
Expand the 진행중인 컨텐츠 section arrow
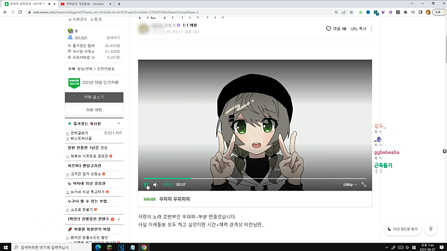[119, 219]
